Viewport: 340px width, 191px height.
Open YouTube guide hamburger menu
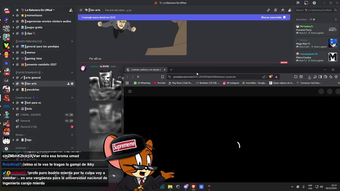[x=130, y=91]
